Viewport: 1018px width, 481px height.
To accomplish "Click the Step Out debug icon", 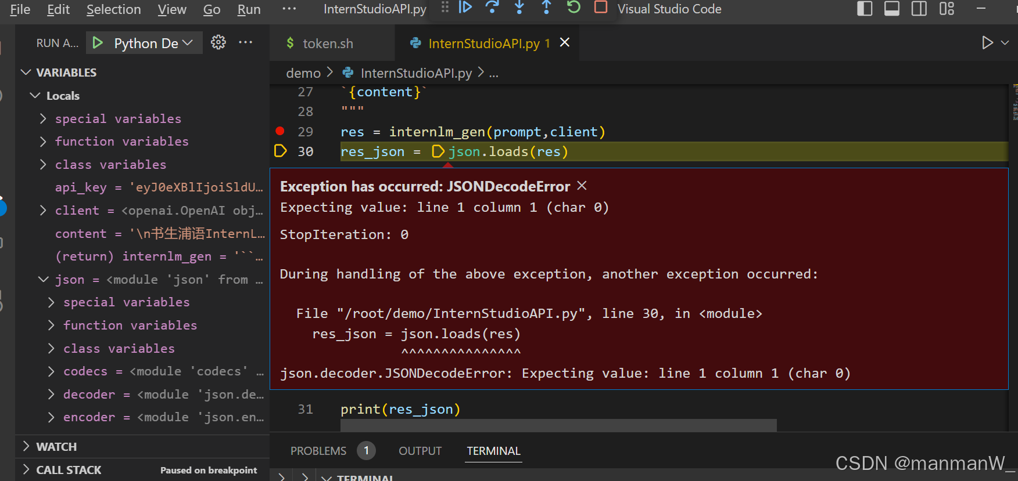I will tap(546, 8).
